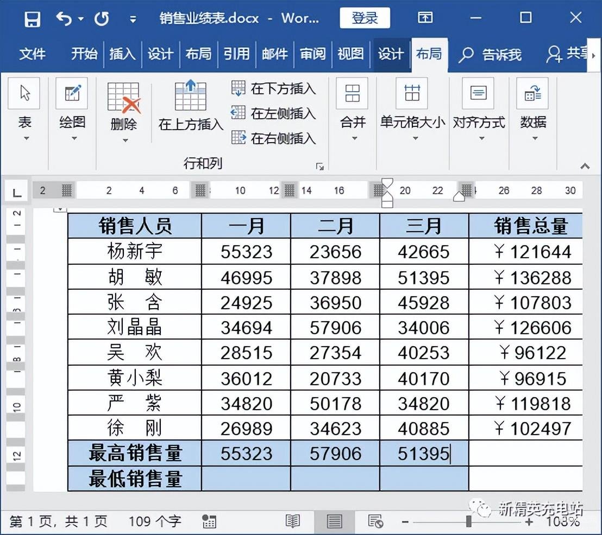The image size is (602, 535).
Task: Click the page count 第1页，共1页
Action: (58, 521)
